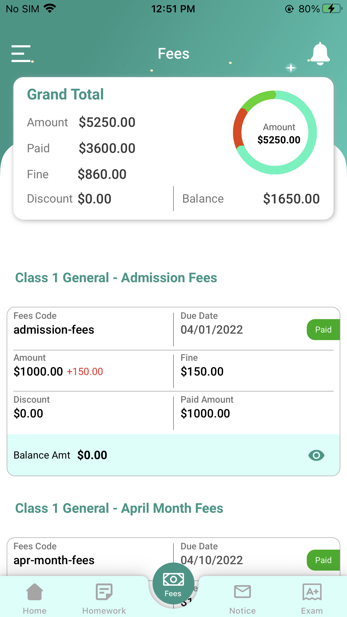The width and height of the screenshot is (347, 617).
Task: Tap the Paid badge on admission-fees
Action: [323, 330]
